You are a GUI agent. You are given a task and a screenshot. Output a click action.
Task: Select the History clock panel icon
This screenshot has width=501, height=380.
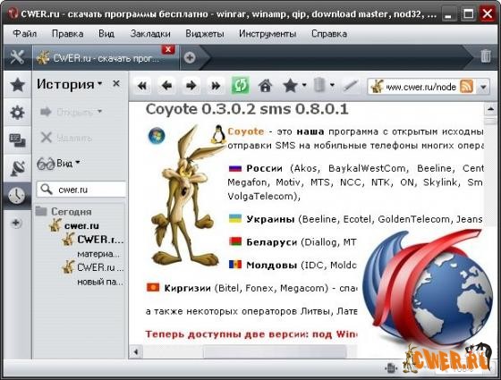coord(17,196)
